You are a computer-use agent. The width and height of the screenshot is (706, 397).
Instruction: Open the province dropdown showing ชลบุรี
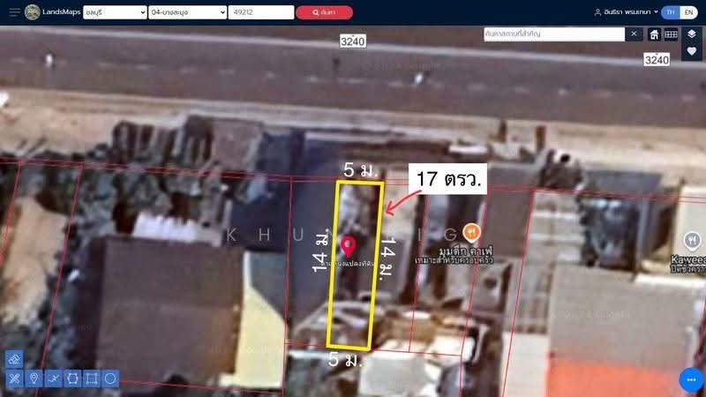[x=115, y=12]
